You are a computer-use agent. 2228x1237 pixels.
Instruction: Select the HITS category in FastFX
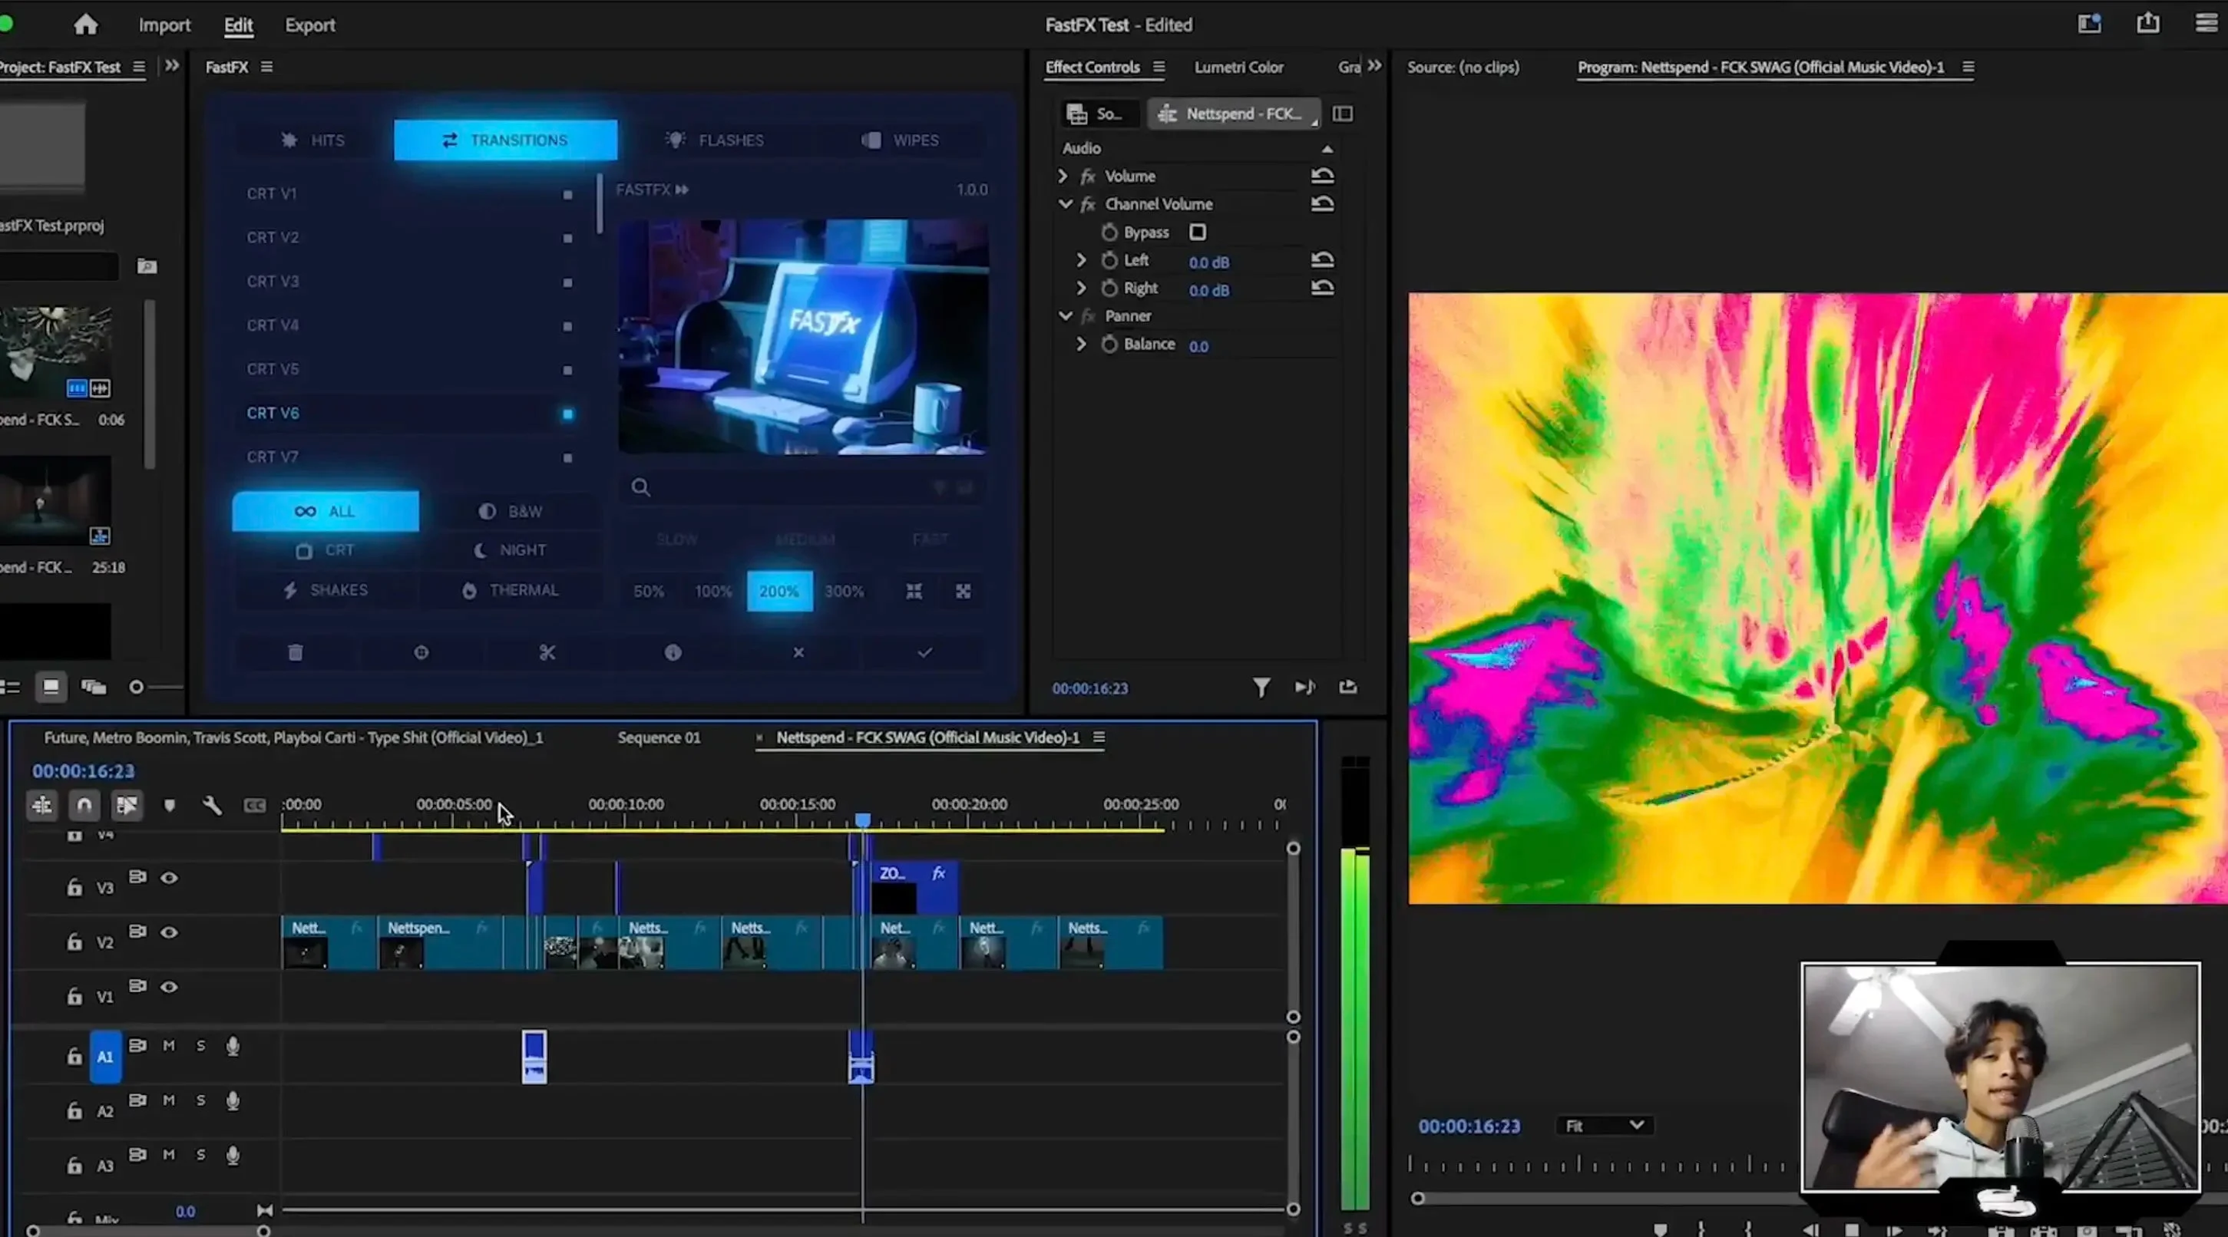tap(314, 140)
